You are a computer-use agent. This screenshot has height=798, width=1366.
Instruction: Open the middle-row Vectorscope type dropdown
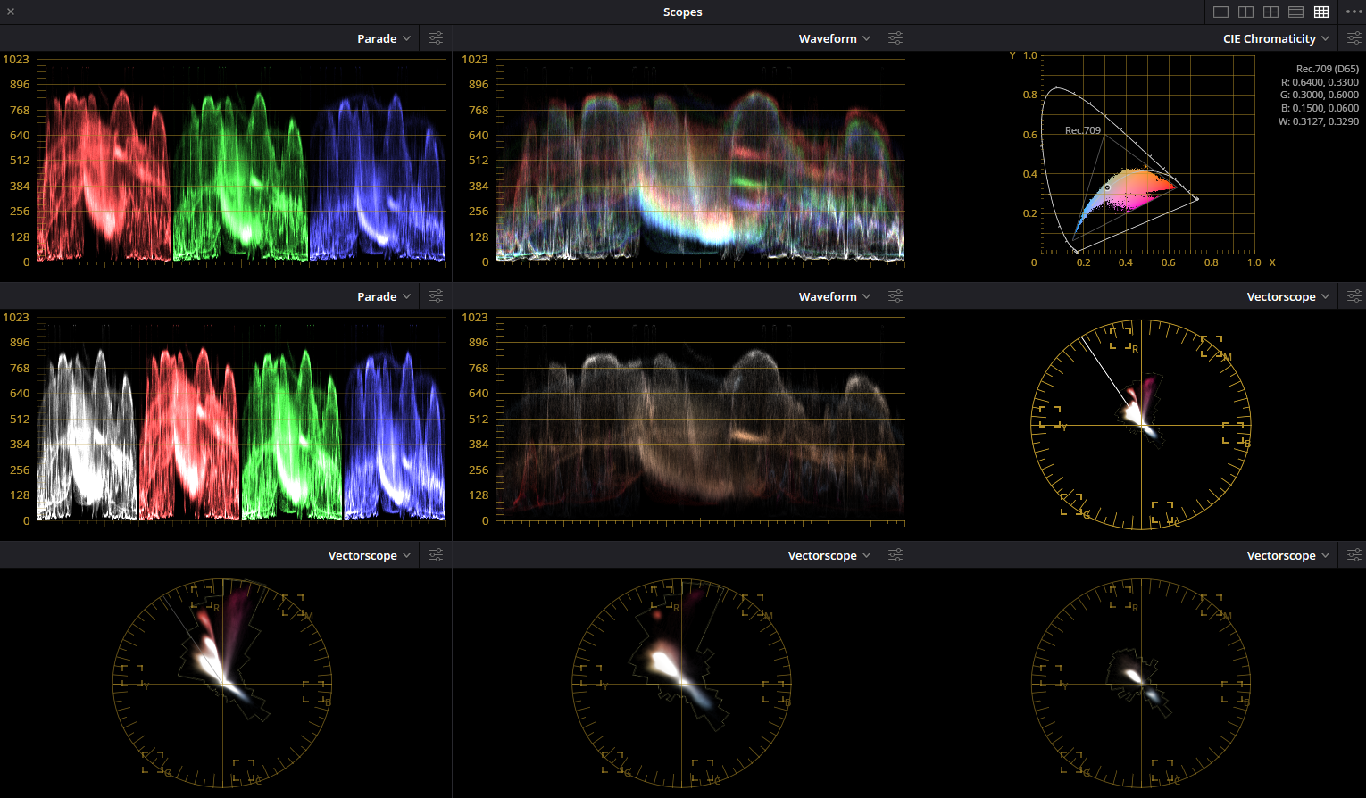coord(1288,295)
